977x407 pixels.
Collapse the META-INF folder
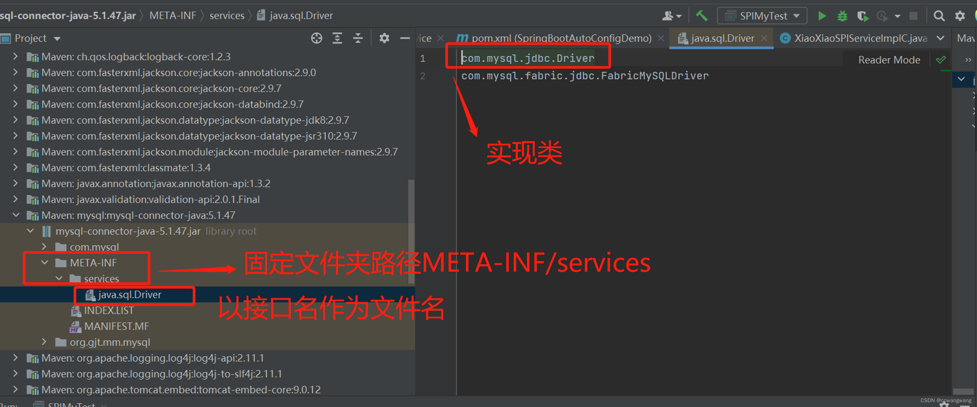click(45, 263)
